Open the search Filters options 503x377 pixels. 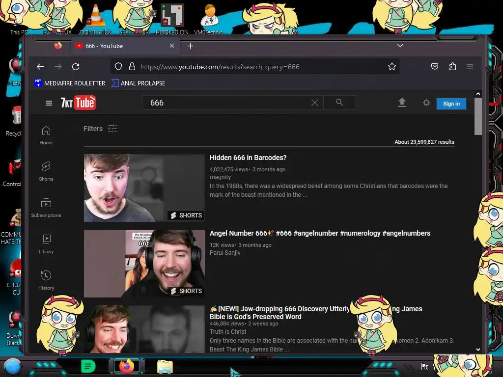click(100, 129)
